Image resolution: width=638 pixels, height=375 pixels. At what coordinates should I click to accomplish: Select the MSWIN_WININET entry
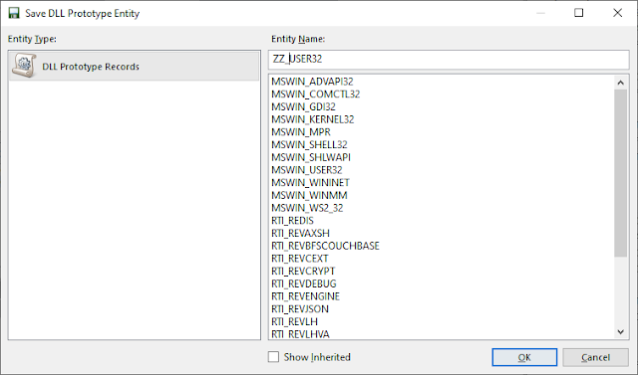[310, 182]
